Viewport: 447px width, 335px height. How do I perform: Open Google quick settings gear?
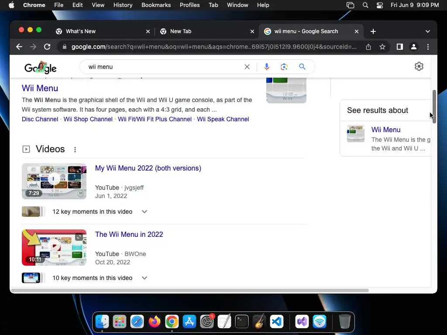point(419,66)
